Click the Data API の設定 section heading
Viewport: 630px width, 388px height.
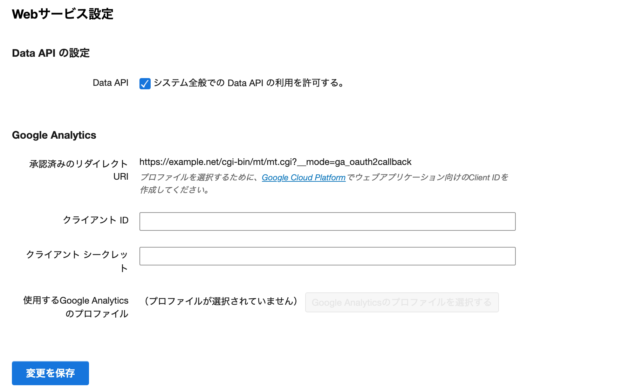(x=51, y=53)
